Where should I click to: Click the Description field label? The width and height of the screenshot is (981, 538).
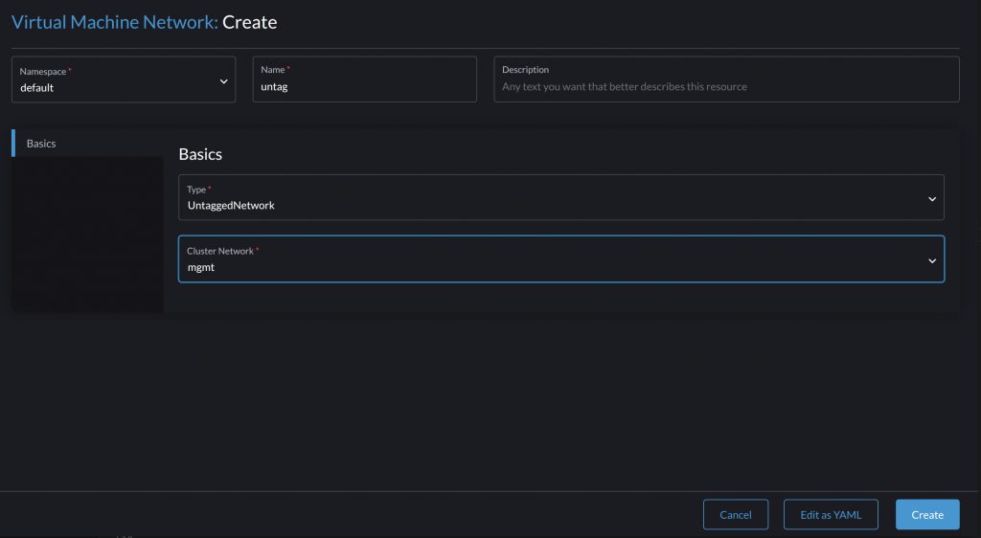[x=525, y=70]
